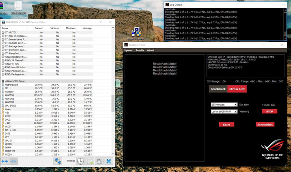This screenshot has width=291, height=172.
Task: Click HWiNFO scrollbar down arrow
Action: click(x=113, y=154)
